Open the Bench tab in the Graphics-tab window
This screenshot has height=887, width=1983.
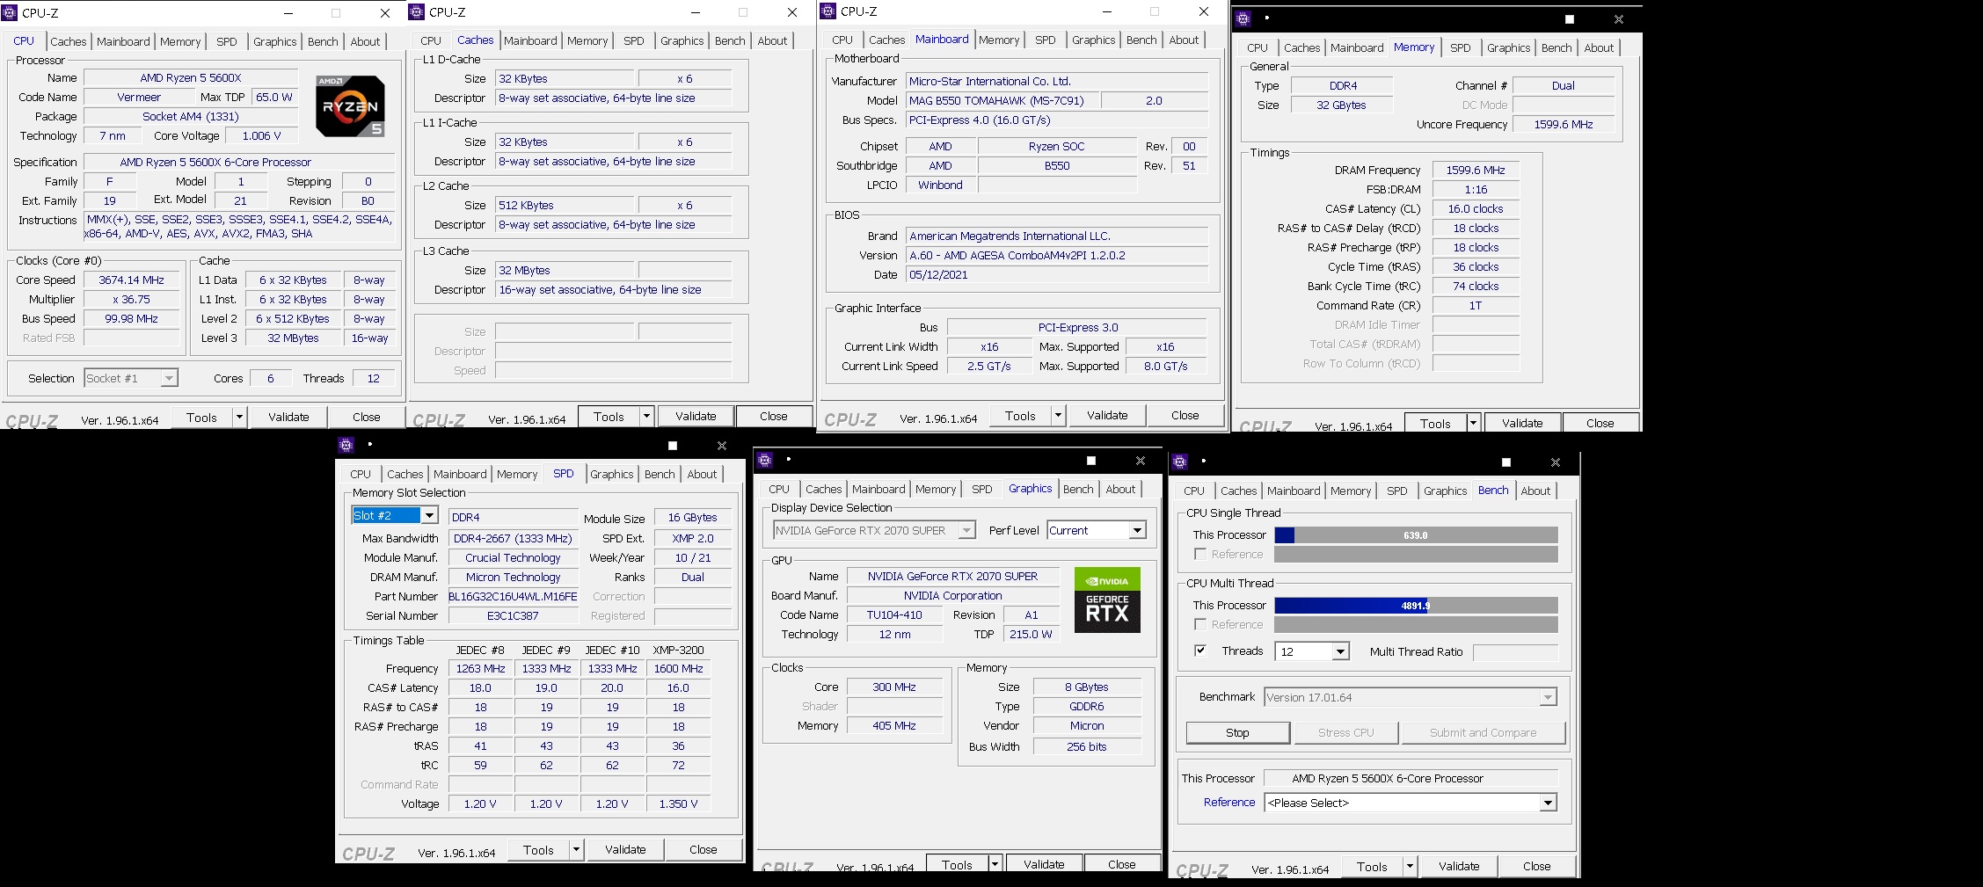pyautogui.click(x=1078, y=489)
